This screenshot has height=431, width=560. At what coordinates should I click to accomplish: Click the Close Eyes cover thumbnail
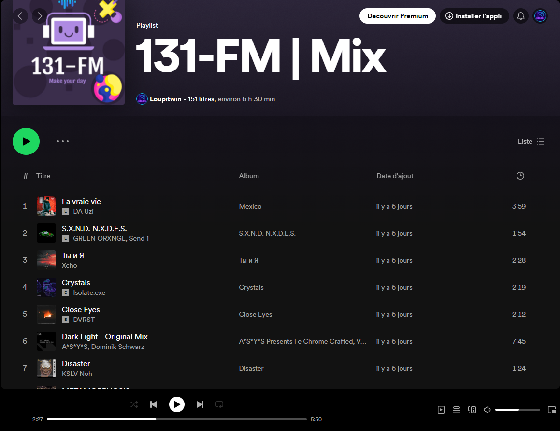[46, 315]
